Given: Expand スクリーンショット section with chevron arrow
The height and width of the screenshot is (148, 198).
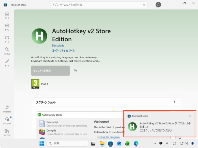Looking at the screenshot, I should pyautogui.click(x=174, y=102).
